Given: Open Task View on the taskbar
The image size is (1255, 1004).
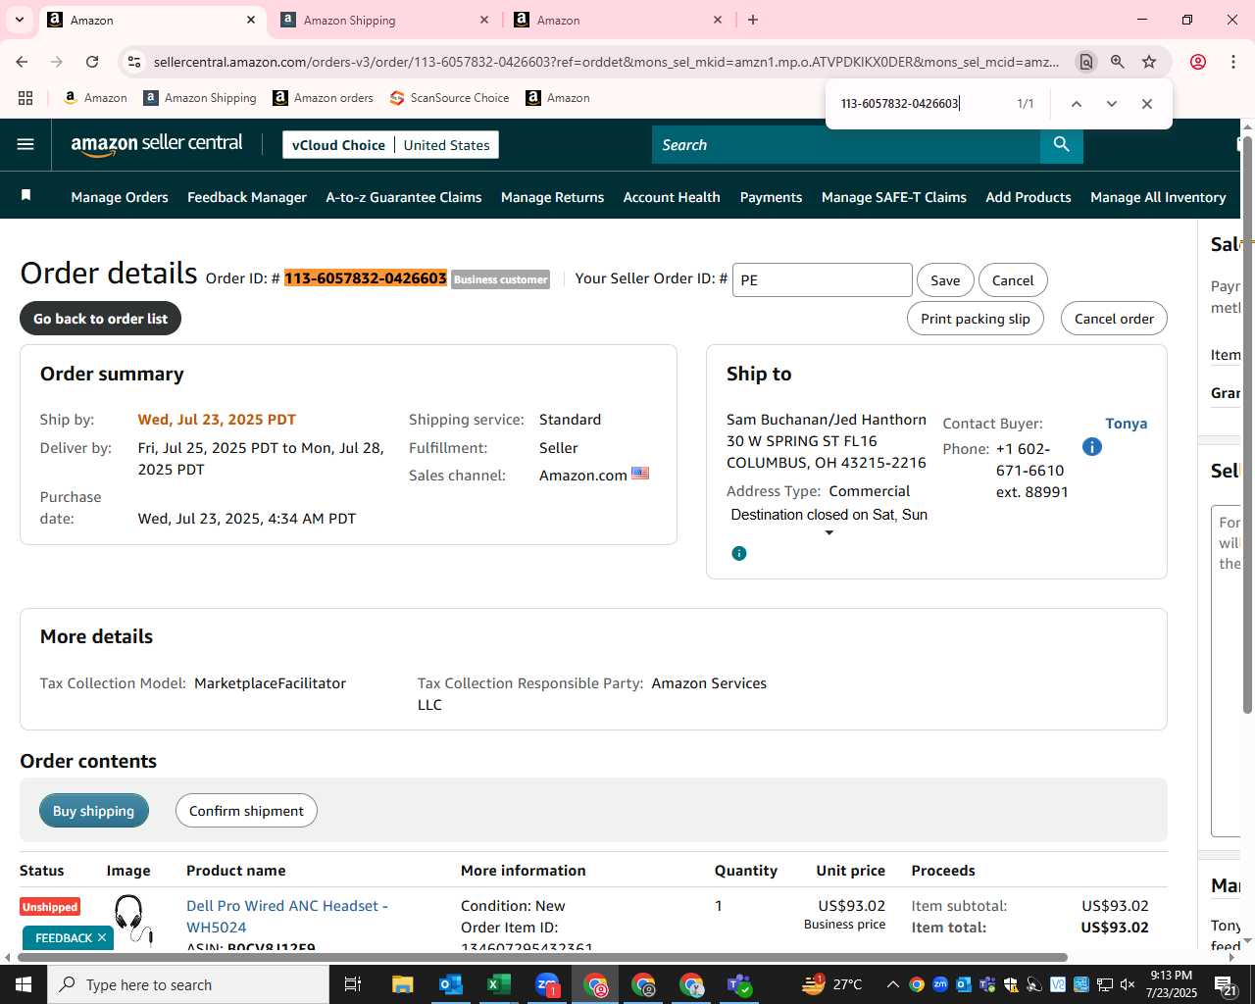Looking at the screenshot, I should [353, 984].
